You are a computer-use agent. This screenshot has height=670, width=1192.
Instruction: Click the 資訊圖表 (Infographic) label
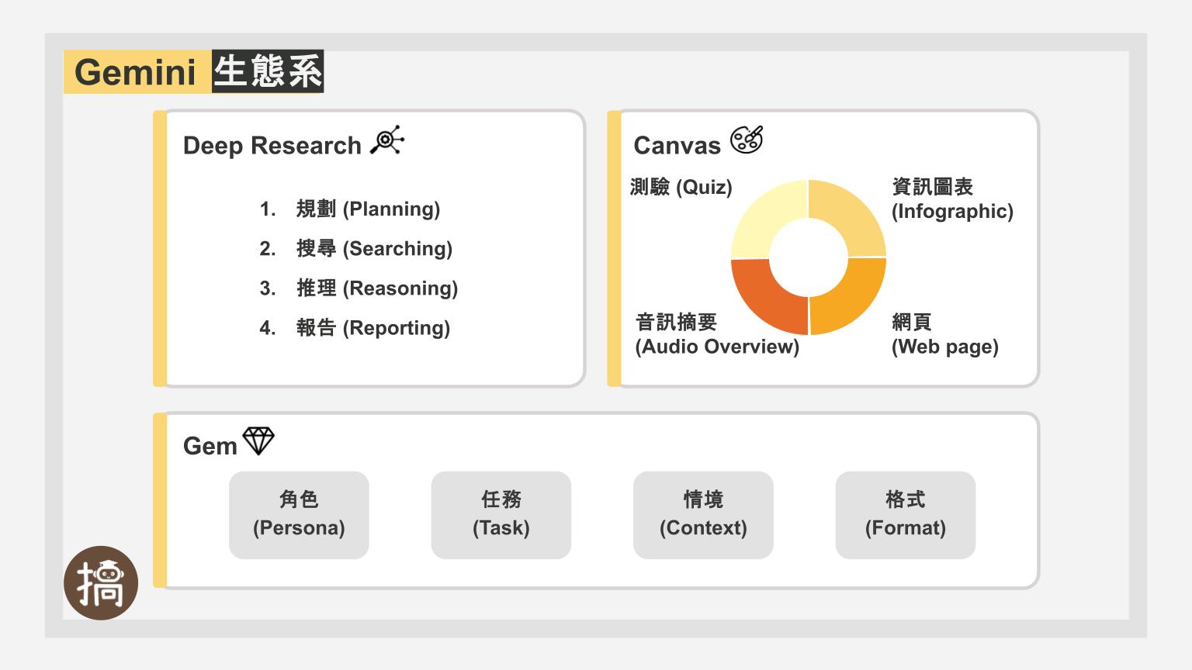(951, 199)
